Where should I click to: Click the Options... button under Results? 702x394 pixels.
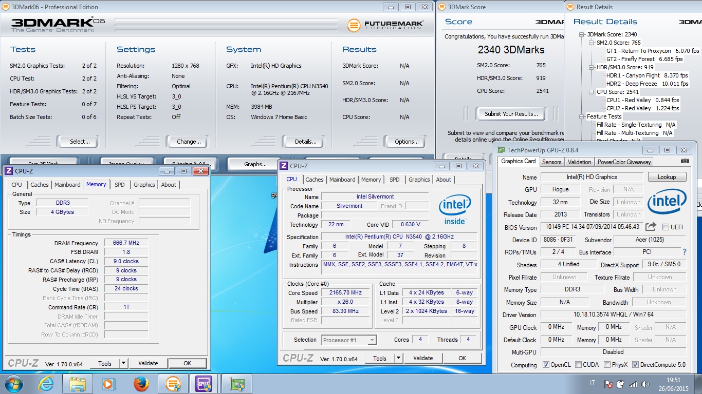point(407,142)
